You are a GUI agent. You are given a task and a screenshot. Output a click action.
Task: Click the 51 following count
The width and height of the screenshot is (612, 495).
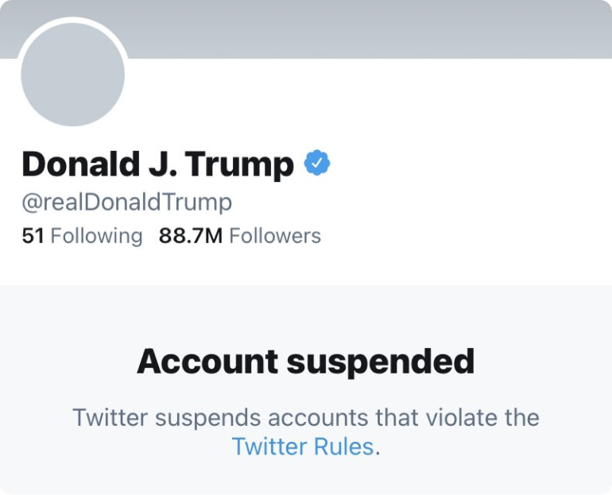point(33,236)
